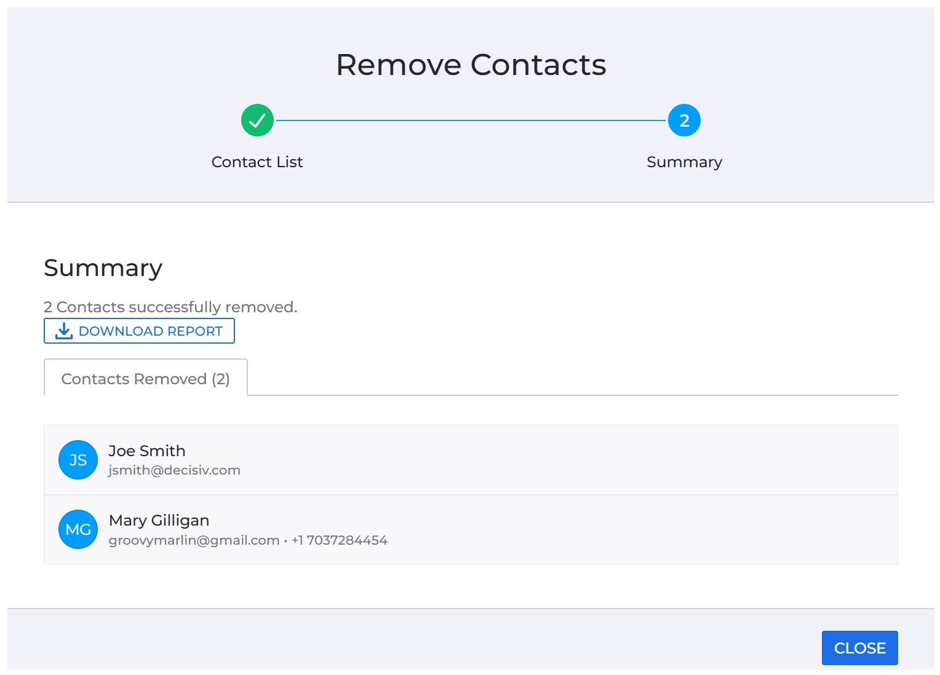Click the groovymarlin@gmail.com email address
This screenshot has width=940, height=675.
[194, 540]
